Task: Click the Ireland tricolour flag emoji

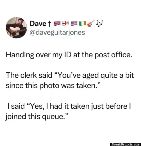Action: [x=83, y=23]
